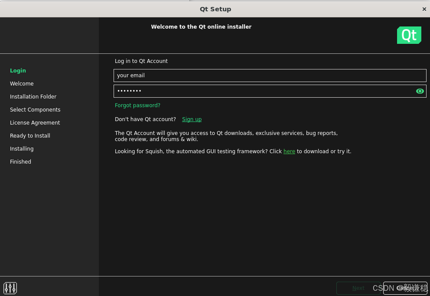Screen dimensions: 430x296
Task: Focus the email input field
Action: (x=270, y=76)
